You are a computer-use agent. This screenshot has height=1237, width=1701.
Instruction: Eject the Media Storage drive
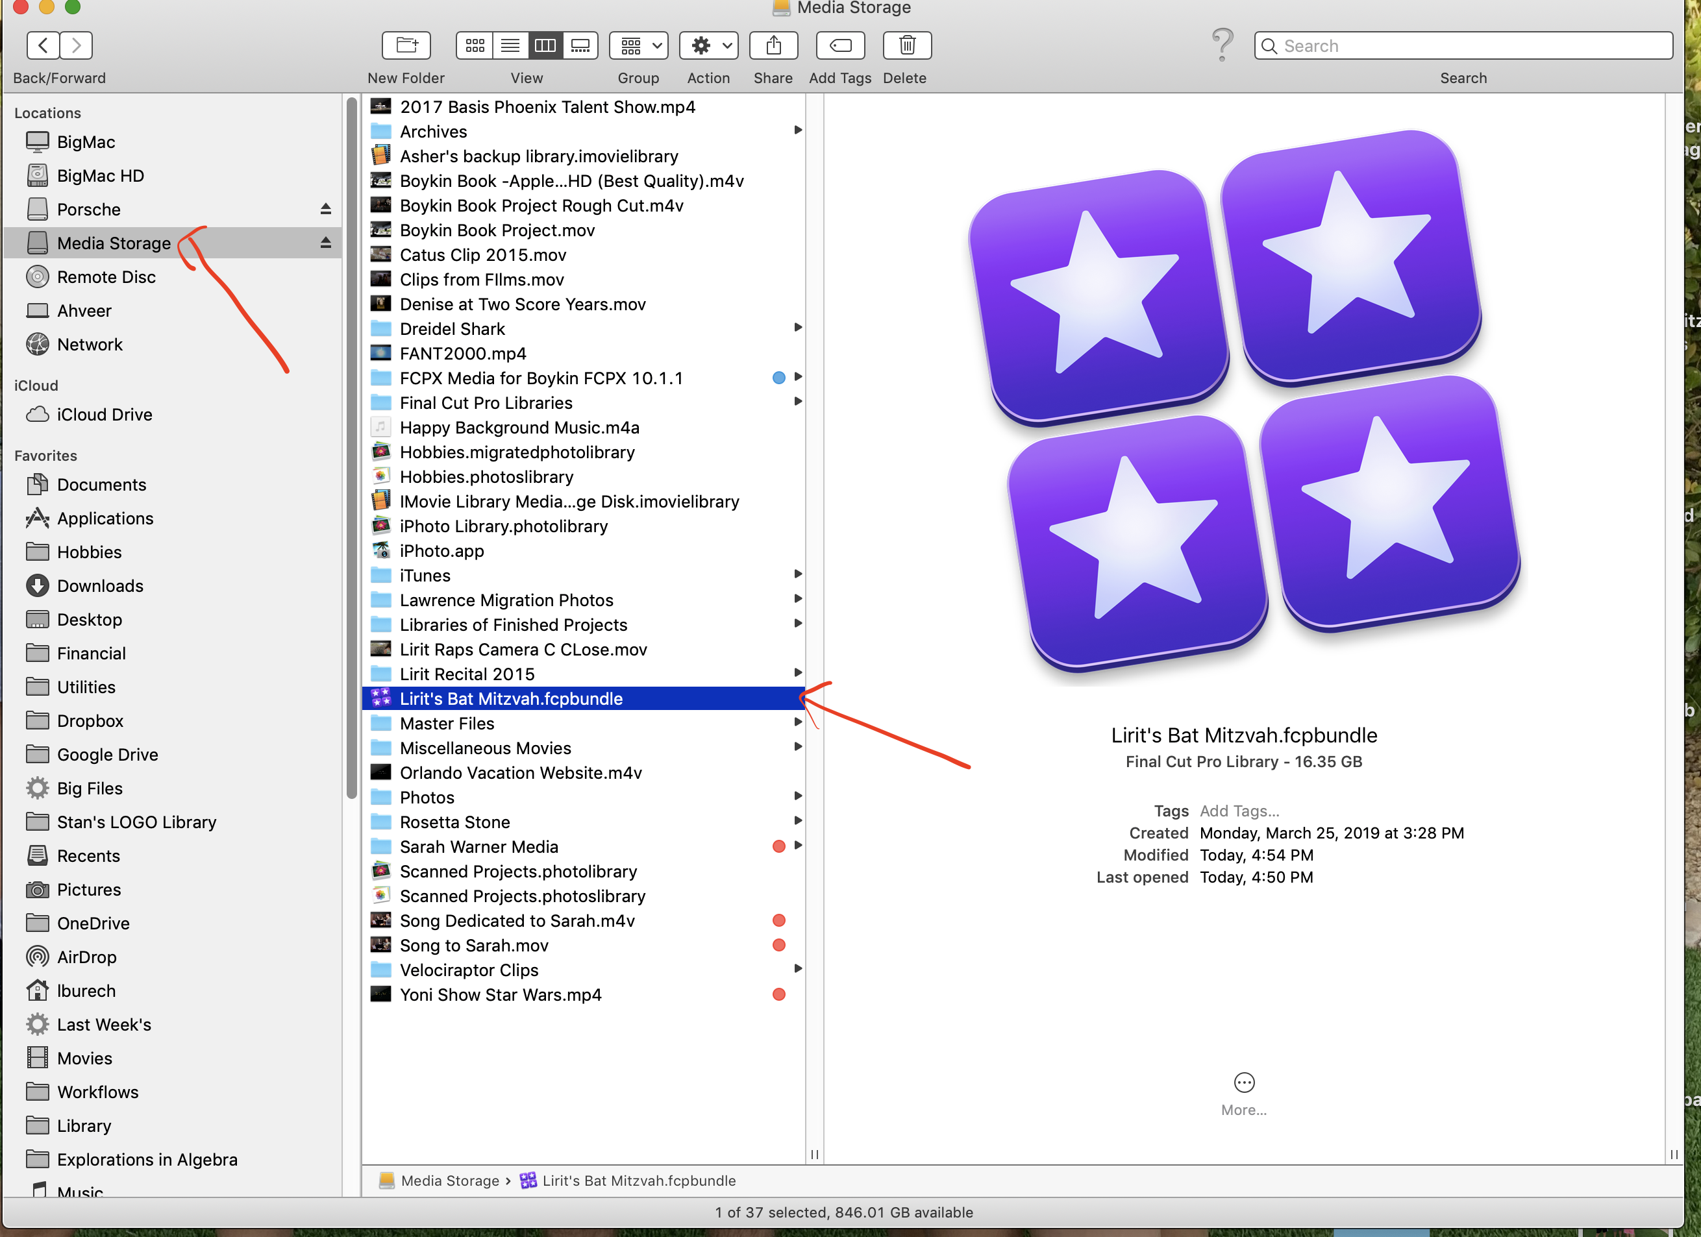[325, 243]
